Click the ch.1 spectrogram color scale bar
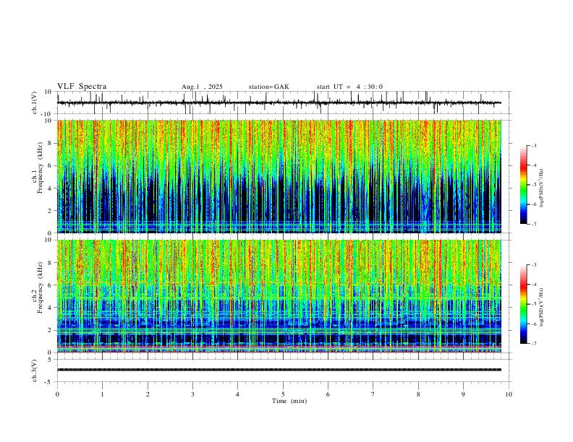This screenshot has height=442, width=573. point(523,185)
